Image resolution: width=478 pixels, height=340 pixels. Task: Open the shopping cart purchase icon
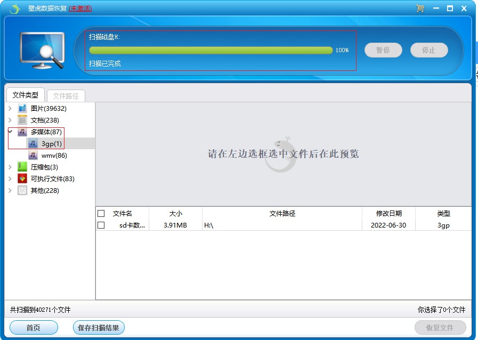[420, 8]
